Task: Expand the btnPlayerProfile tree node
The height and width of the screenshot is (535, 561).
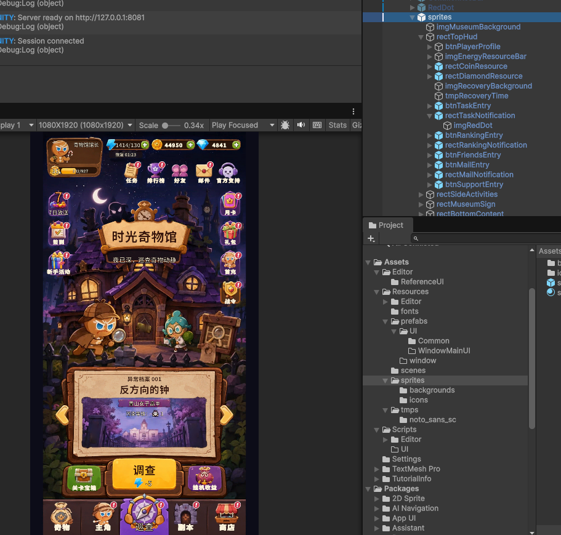Action: click(x=430, y=47)
